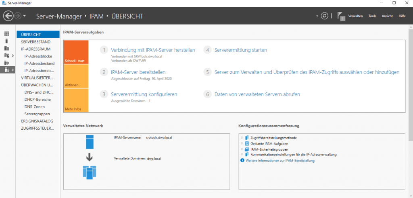The width and height of the screenshot is (413, 198).
Task: Refresh the Server-Manager view
Action: (x=325, y=16)
